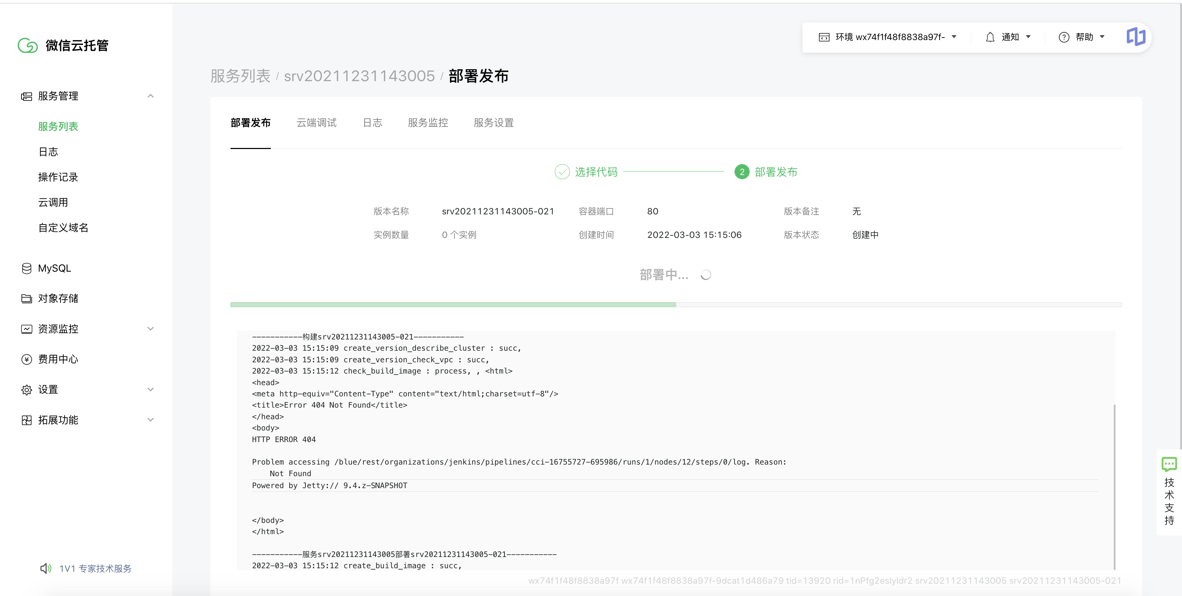The width and height of the screenshot is (1182, 596).
Task: Click the speaker icon by 1V1 专家技术服务
Action: [46, 569]
